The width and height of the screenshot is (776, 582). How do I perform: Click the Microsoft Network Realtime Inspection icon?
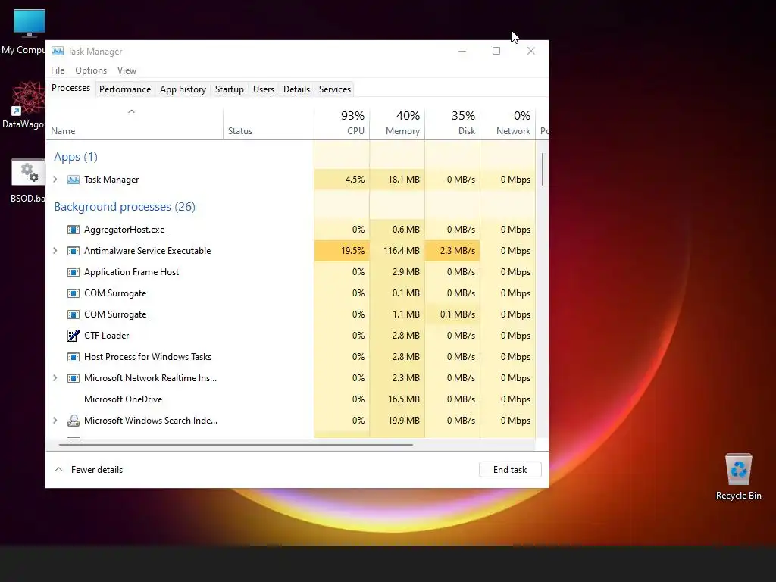[74, 378]
